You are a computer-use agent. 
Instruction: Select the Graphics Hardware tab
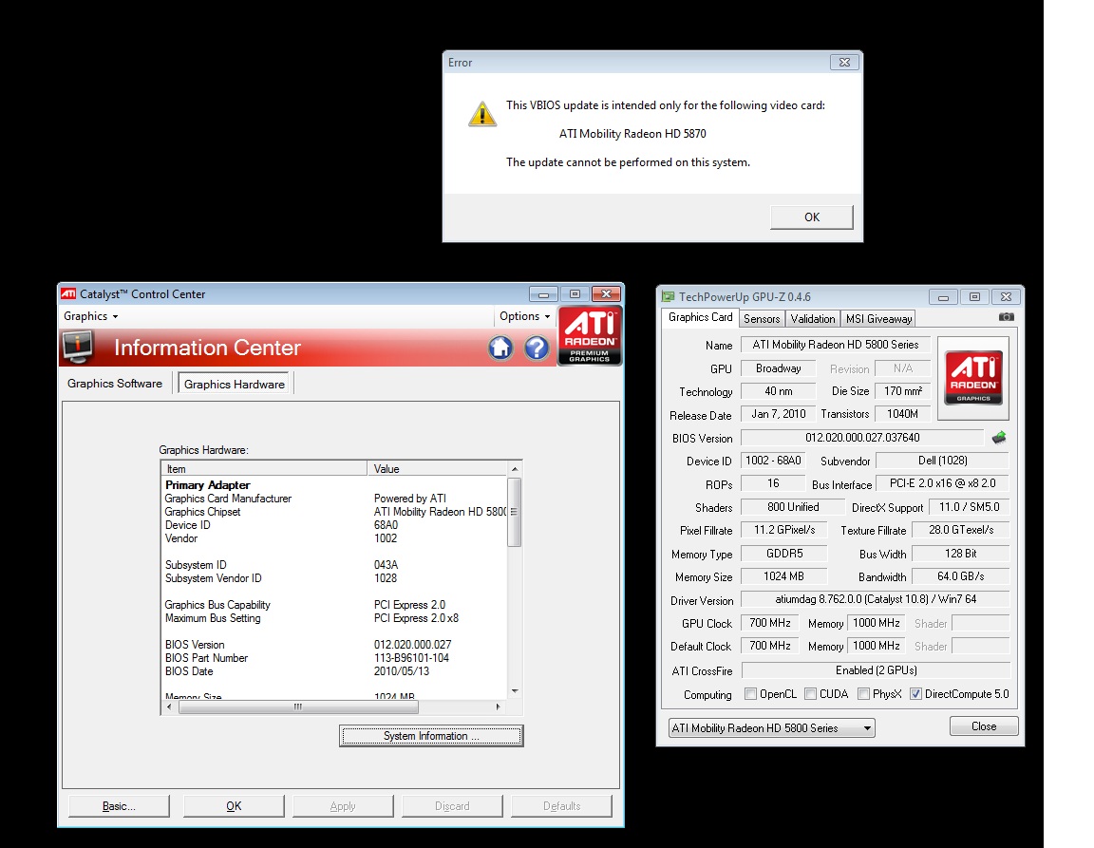[235, 384]
